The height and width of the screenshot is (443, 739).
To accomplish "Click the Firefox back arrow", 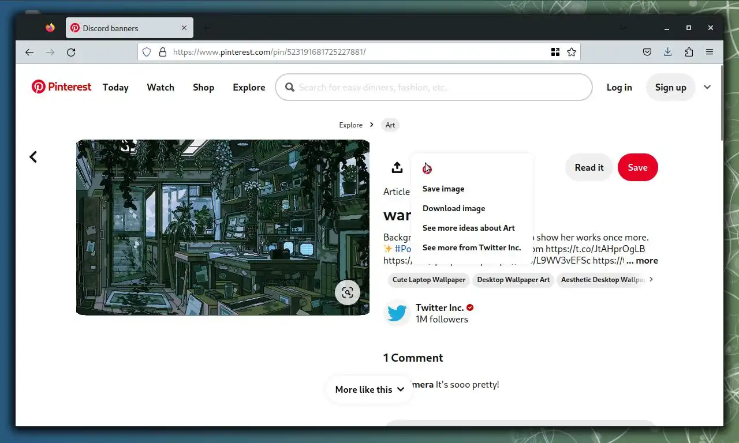I will click(29, 52).
